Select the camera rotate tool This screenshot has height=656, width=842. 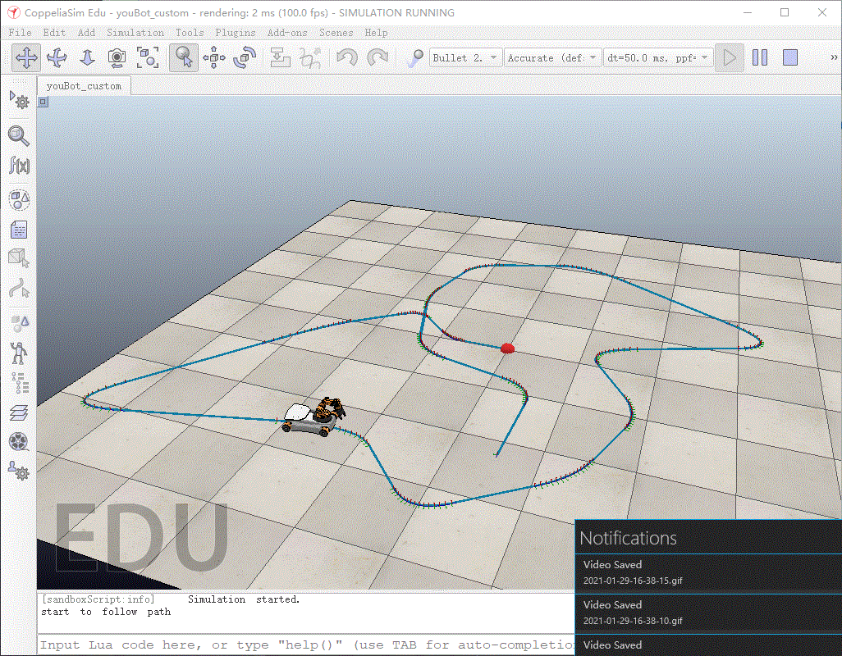[57, 57]
